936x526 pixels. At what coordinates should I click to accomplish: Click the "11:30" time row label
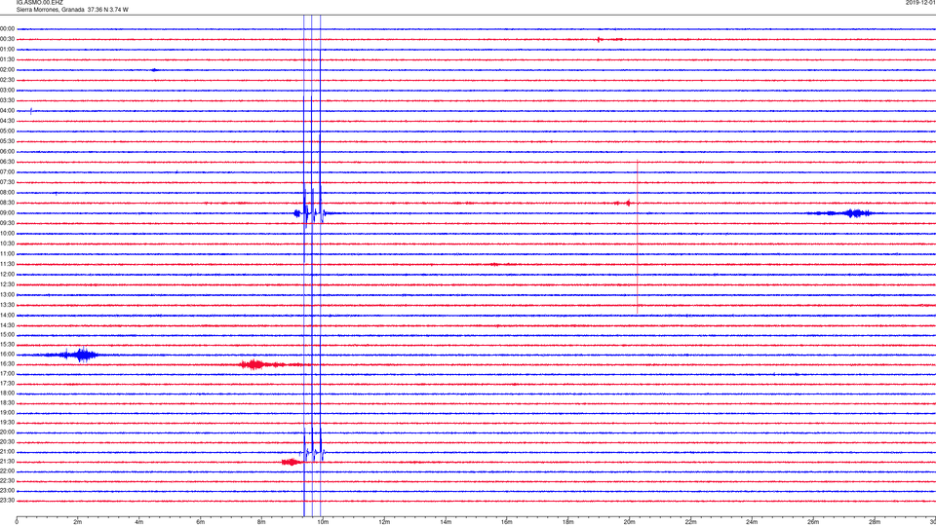[x=7, y=264]
